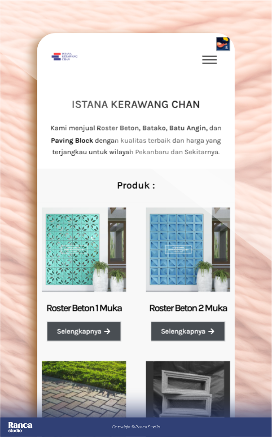Select the blue Roster Beton 2 Muka photo
This screenshot has width=272, height=437.
(x=188, y=249)
